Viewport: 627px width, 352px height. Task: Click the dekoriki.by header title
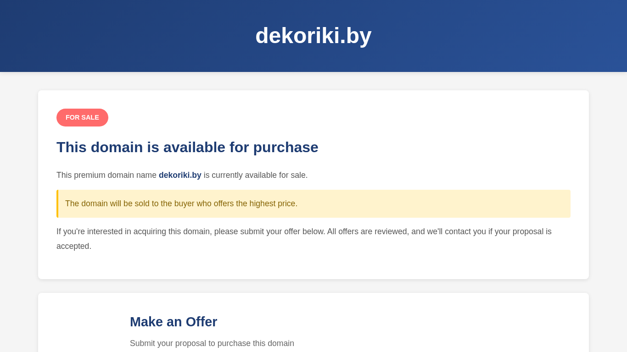(x=313, y=36)
